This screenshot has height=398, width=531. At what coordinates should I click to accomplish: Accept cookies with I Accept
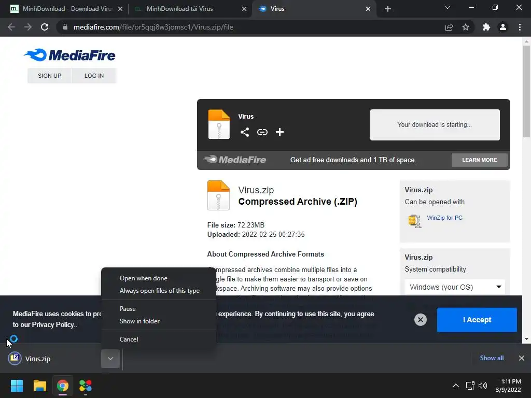pos(477,320)
